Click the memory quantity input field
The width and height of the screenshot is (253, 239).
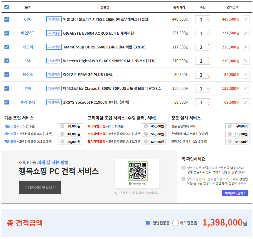[x=201, y=47]
